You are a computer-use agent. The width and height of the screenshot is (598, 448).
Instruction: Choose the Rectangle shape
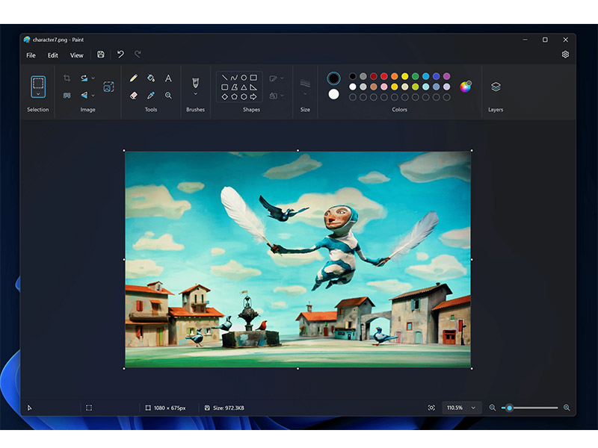253,78
